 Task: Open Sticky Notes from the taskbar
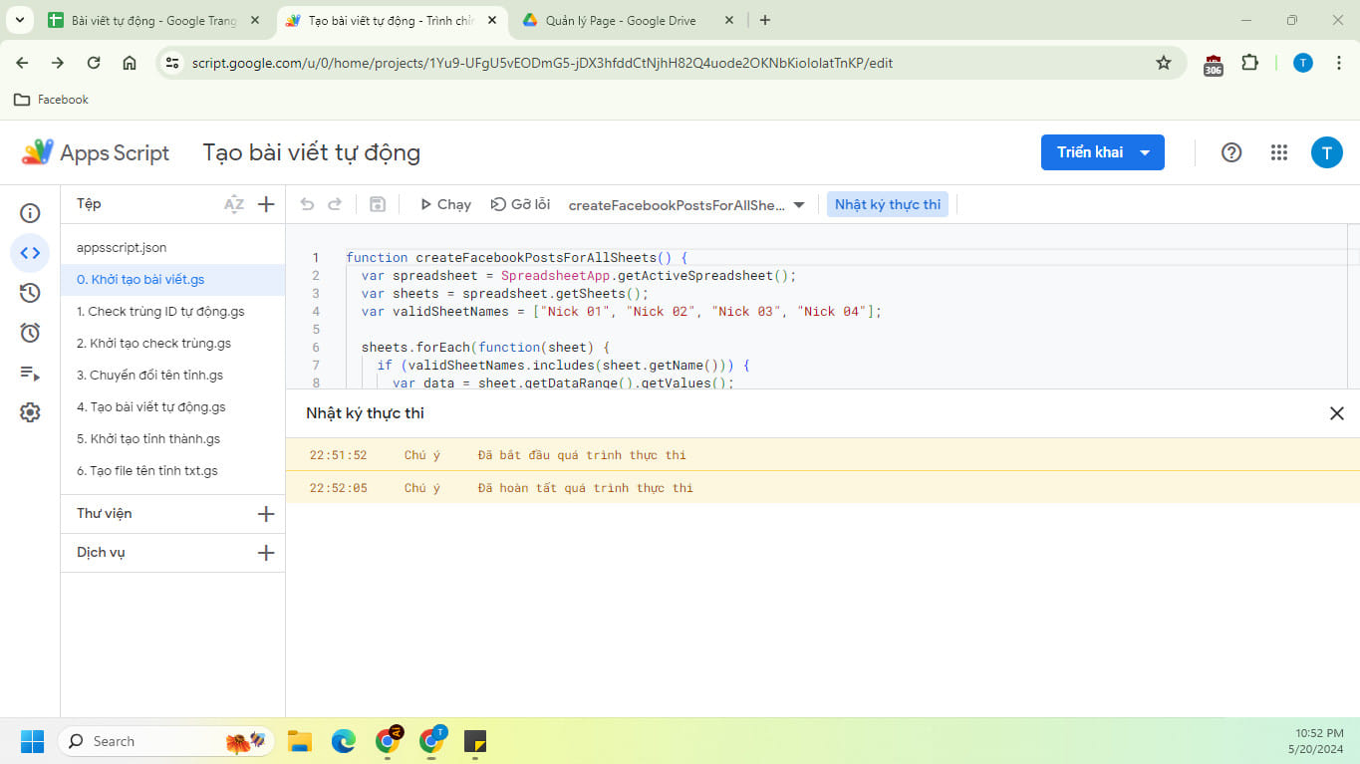point(475,741)
